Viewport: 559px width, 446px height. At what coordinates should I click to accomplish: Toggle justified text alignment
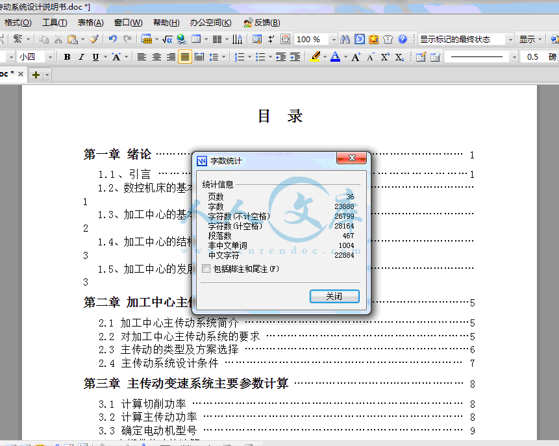click(185, 56)
